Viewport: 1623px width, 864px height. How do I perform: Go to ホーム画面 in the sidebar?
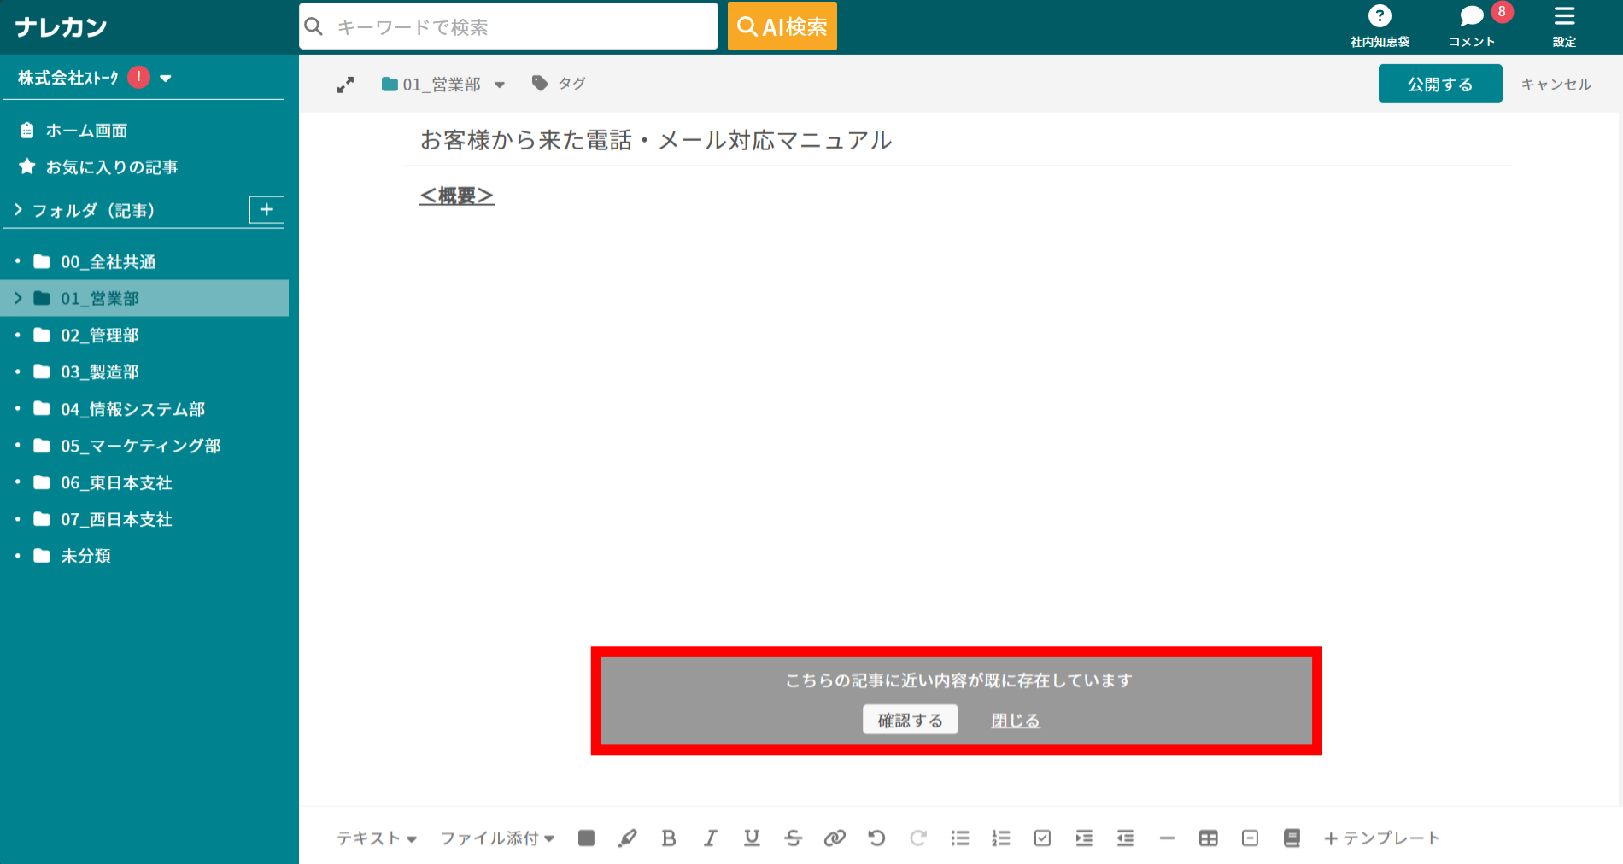click(87, 130)
